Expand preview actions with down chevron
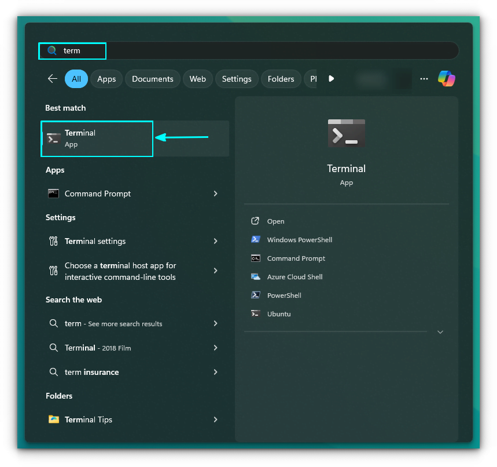This screenshot has width=497, height=467. [440, 332]
